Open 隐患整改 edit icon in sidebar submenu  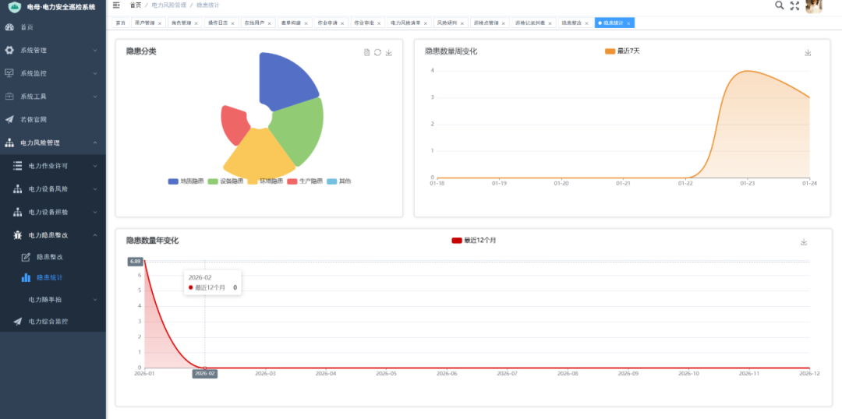26,257
